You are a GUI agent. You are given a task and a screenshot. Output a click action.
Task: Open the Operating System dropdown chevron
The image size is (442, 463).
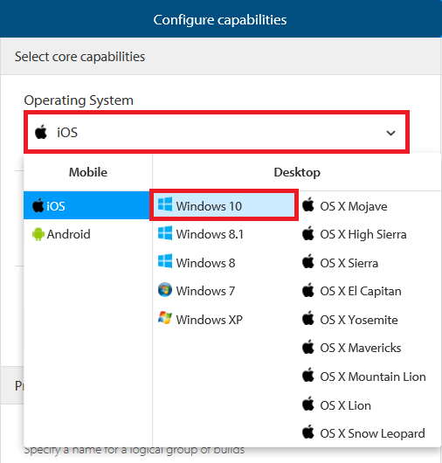click(390, 133)
